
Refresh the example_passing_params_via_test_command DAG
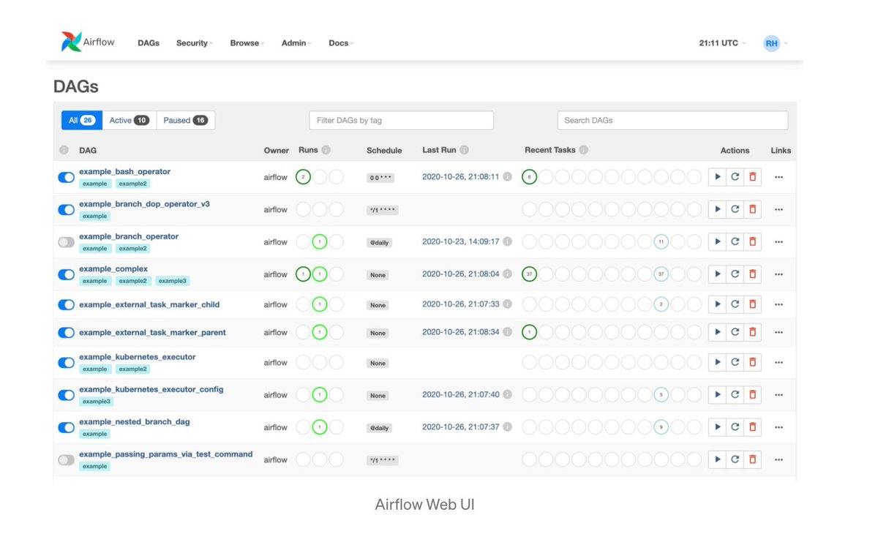[x=735, y=459]
